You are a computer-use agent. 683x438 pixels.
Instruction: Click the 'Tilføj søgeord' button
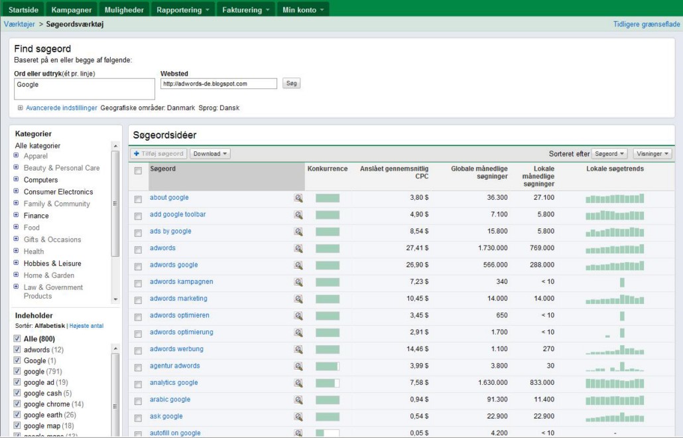(158, 154)
